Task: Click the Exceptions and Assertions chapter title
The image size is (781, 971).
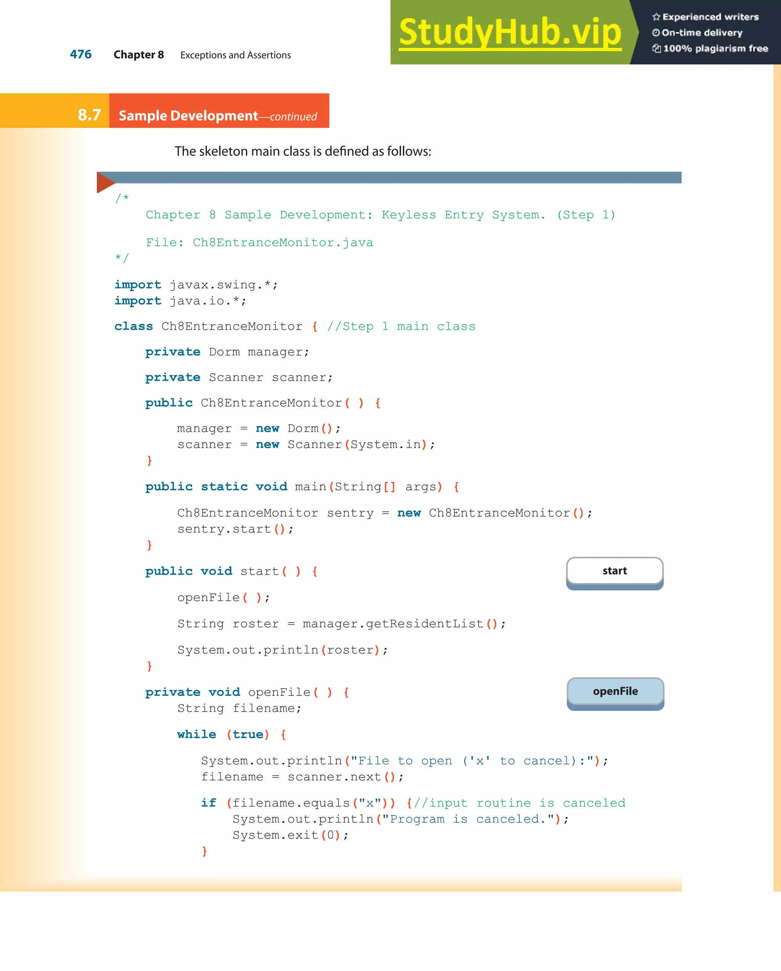Action: [235, 55]
